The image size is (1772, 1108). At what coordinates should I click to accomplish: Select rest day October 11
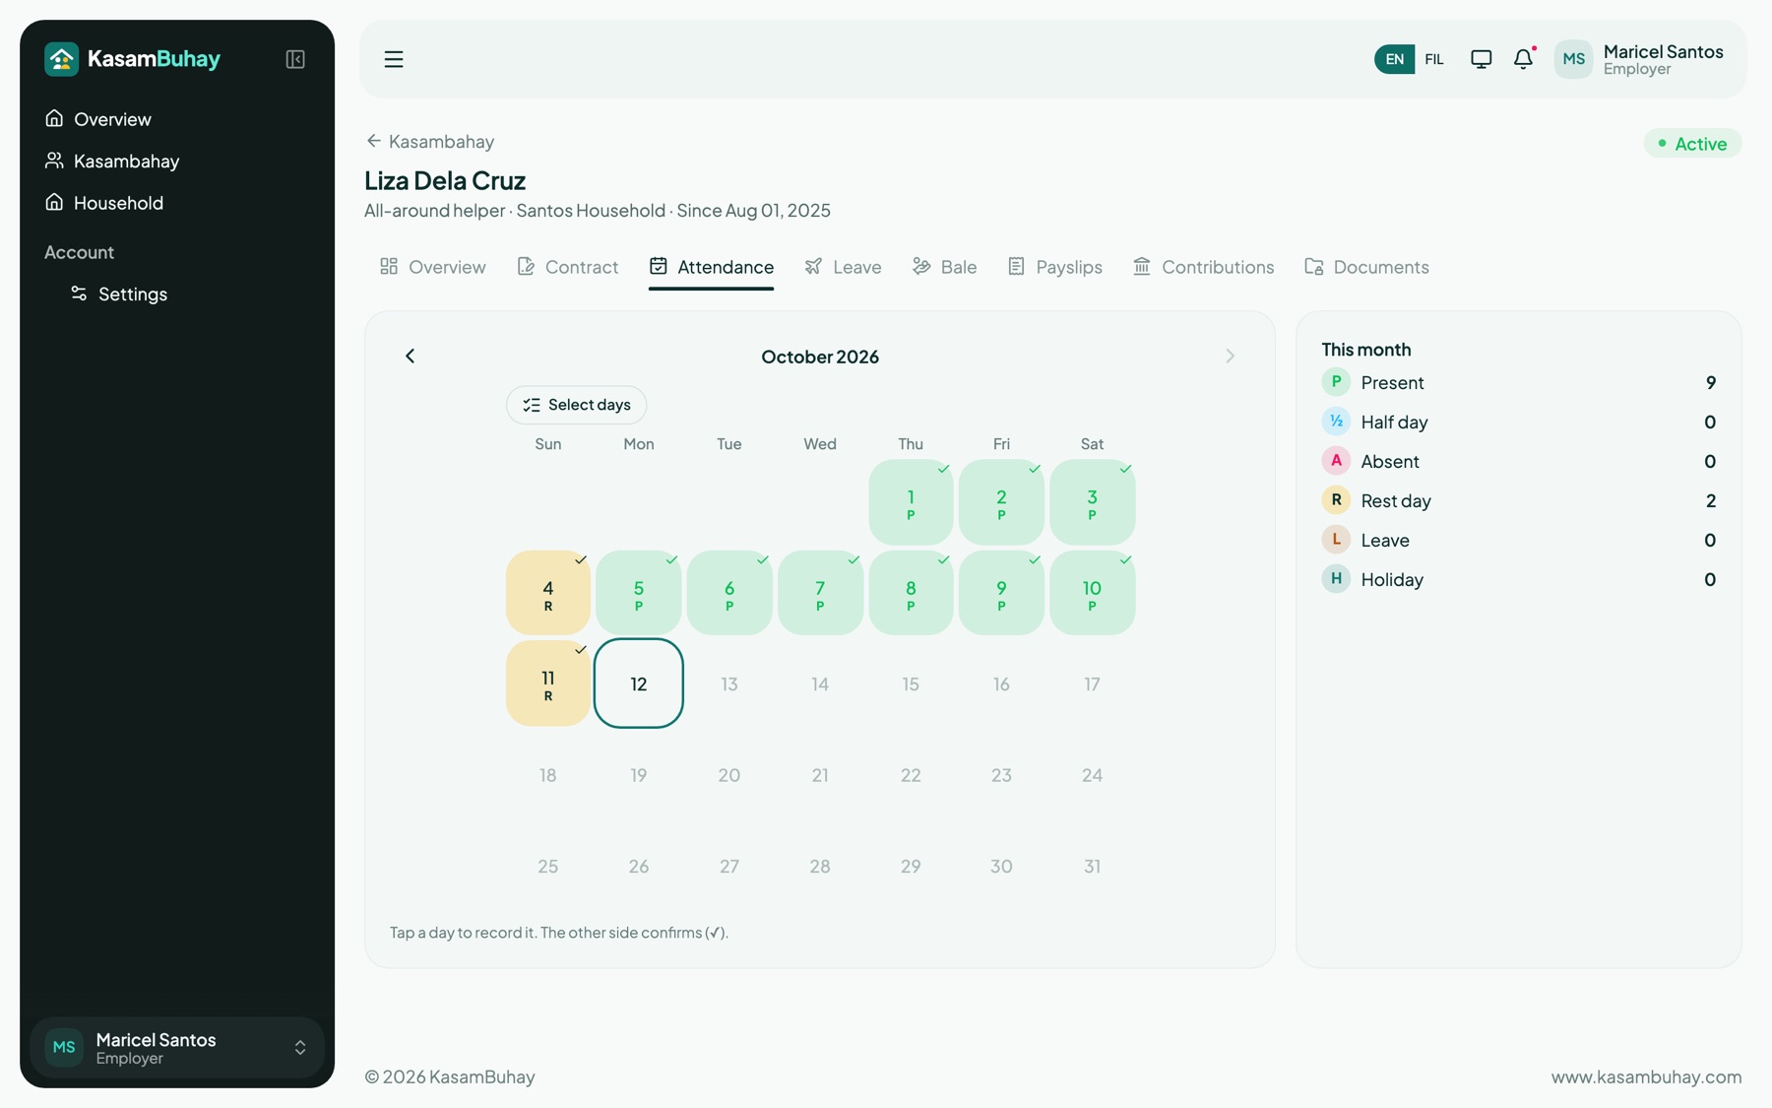point(548,684)
